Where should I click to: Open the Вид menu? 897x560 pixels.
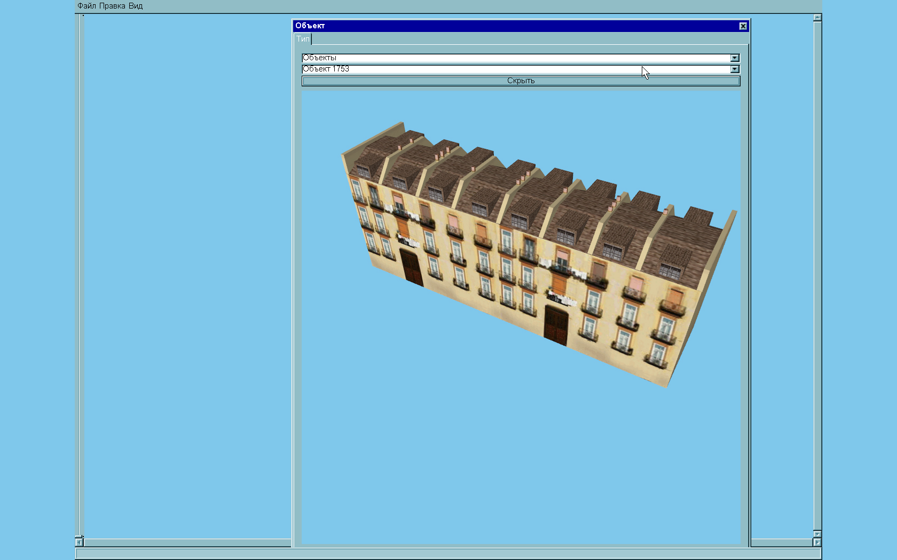[x=136, y=6]
